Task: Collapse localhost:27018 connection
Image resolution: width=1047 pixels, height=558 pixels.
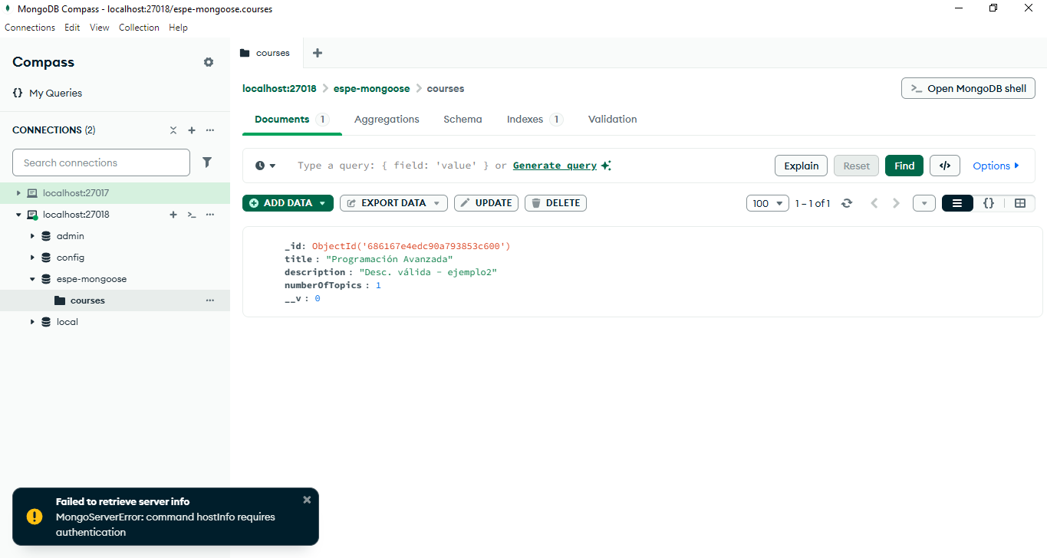Action: click(18, 215)
